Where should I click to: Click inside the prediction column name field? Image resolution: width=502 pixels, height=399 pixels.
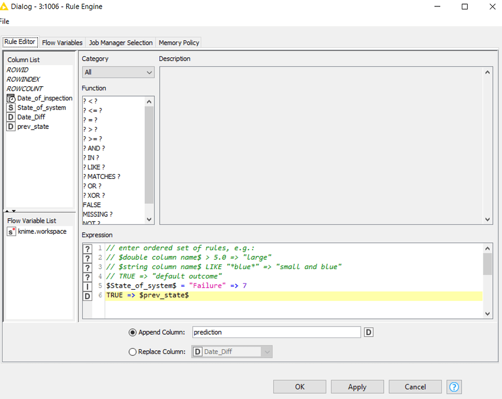point(276,332)
